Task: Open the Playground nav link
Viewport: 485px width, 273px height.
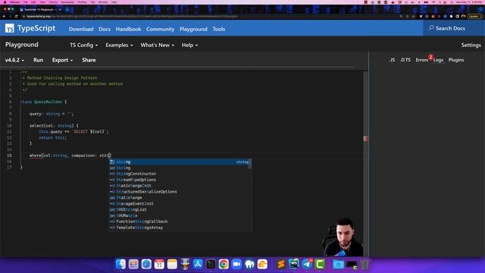Action: tap(193, 29)
